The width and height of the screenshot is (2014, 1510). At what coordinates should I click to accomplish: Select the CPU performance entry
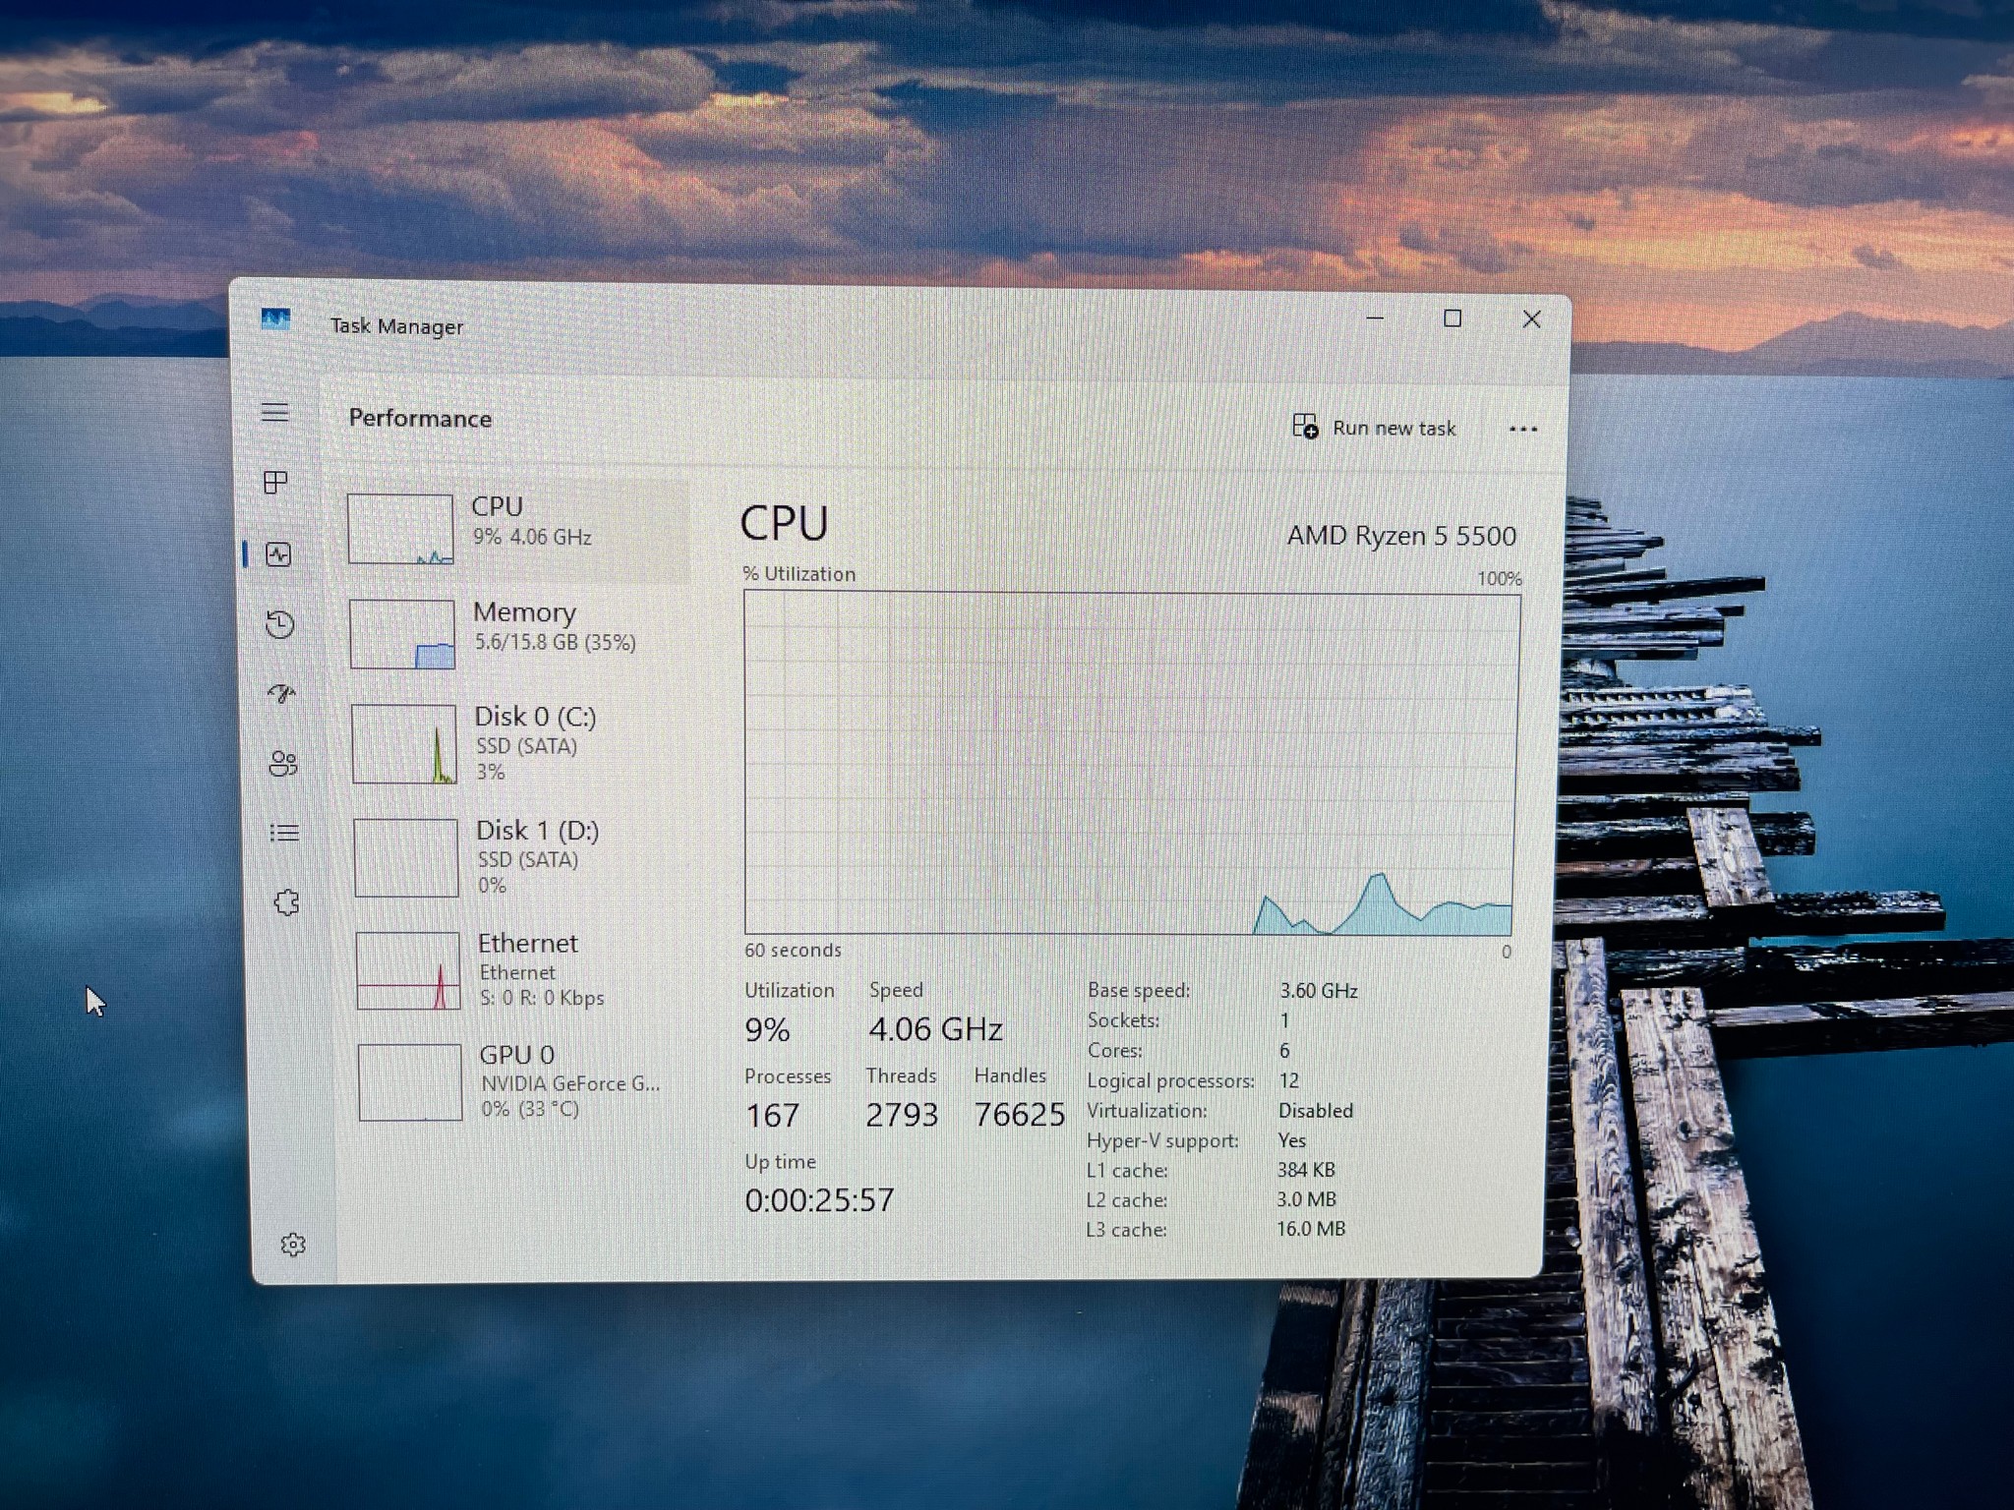[516, 529]
